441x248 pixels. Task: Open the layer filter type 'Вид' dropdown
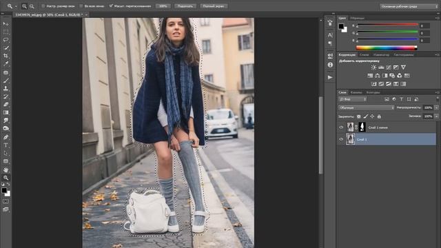352,99
